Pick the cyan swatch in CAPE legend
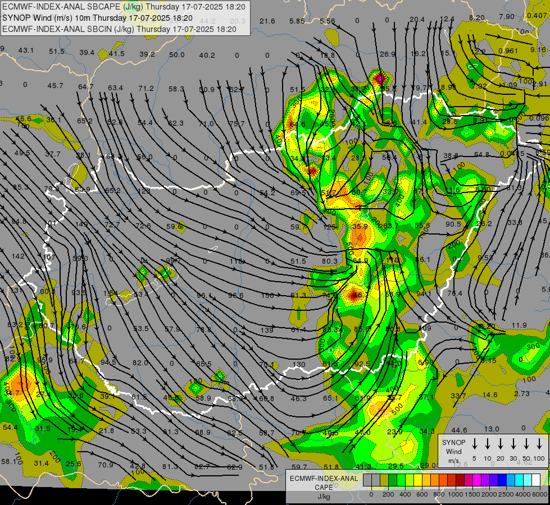The width and height of the screenshot is (550, 505). coord(519,480)
